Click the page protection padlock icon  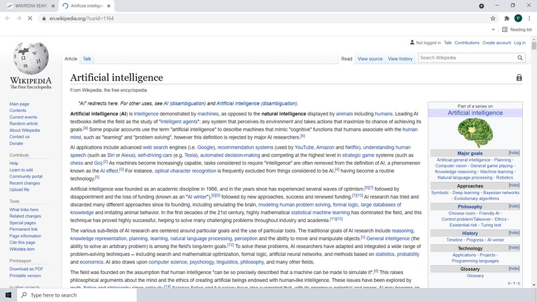coord(519,78)
